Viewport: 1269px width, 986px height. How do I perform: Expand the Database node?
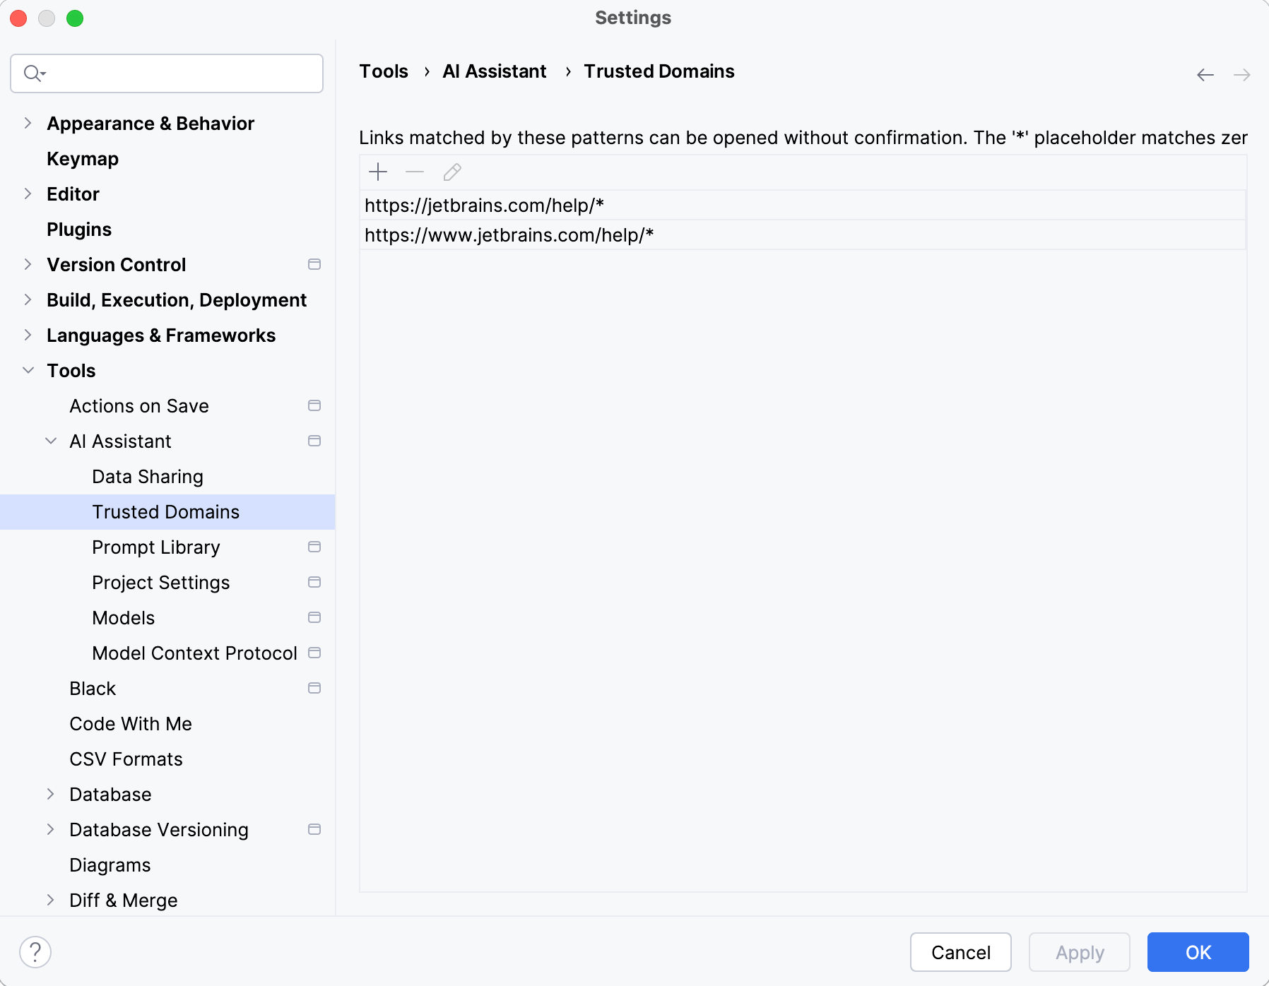tap(51, 794)
